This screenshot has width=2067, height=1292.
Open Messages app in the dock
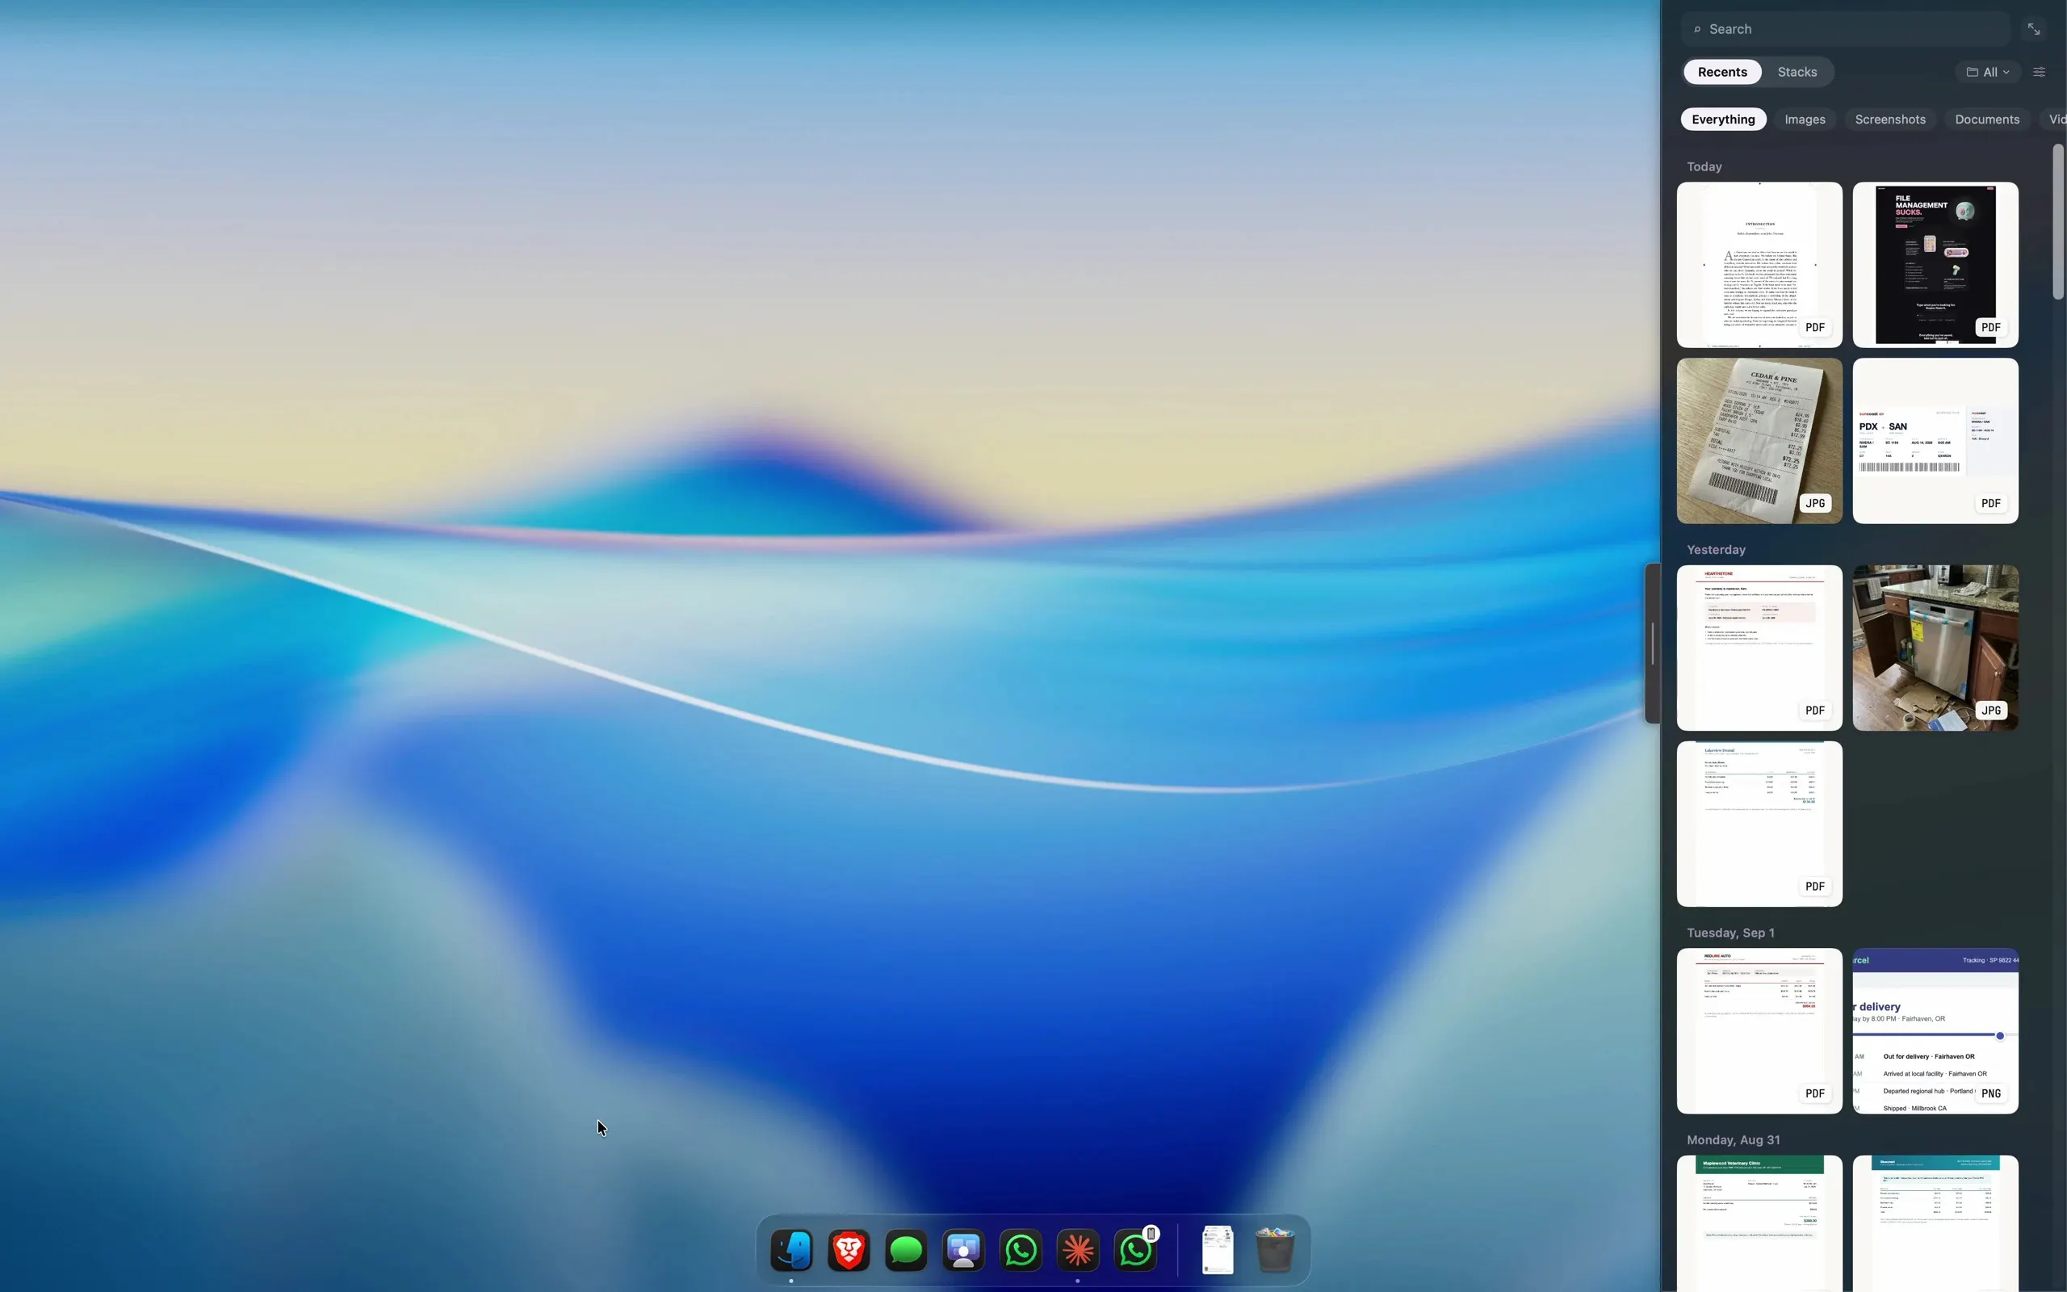point(905,1250)
